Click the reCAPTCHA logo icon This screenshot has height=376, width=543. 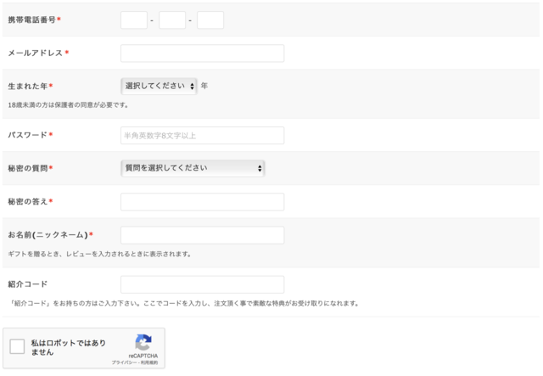coord(143,342)
